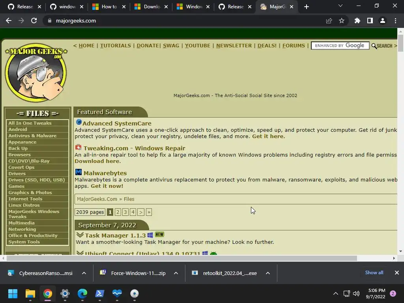The width and height of the screenshot is (404, 303).
Task: Click the browser back arrow
Action: 9,21
